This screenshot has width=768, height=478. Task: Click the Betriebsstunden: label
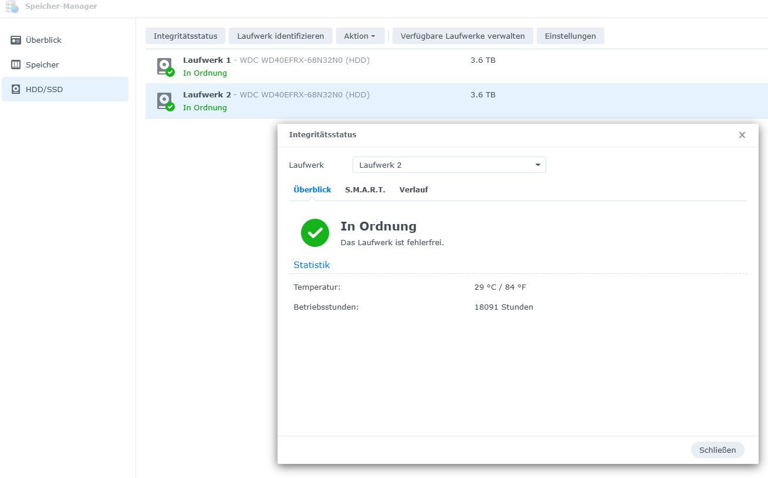[x=326, y=307]
